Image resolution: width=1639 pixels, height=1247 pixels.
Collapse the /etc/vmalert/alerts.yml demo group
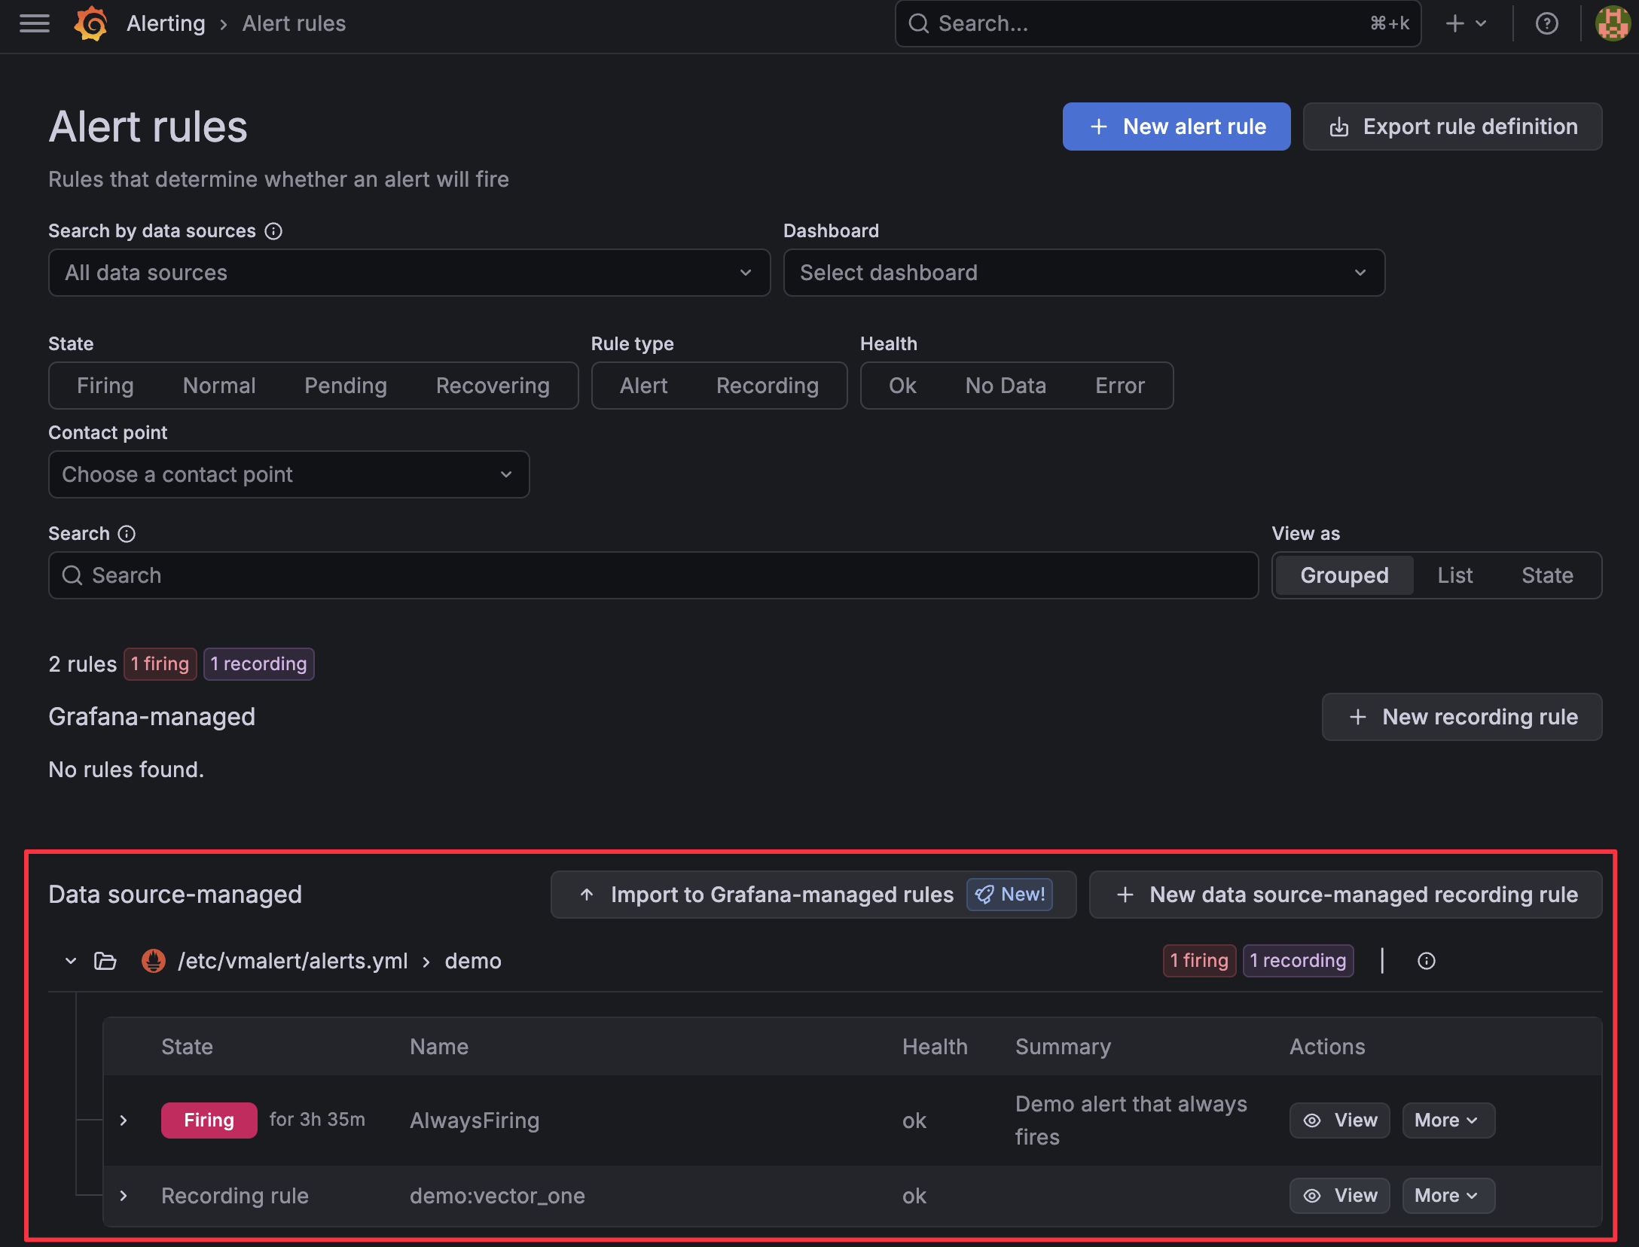(70, 961)
